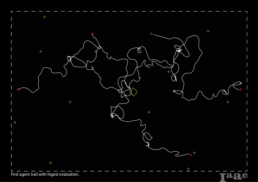Click orange plus left of the upper-left trail

pyautogui.click(x=40, y=51)
